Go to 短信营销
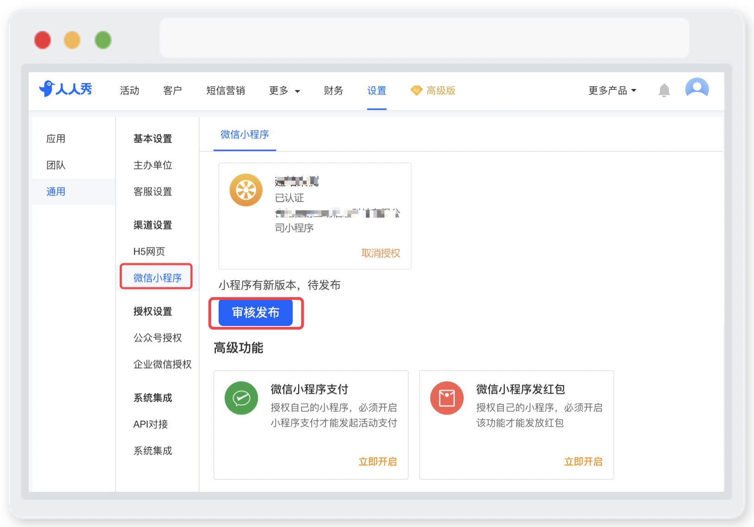 (x=226, y=91)
